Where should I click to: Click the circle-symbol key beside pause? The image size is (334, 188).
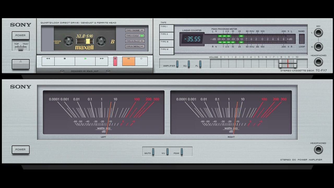(x=141, y=61)
